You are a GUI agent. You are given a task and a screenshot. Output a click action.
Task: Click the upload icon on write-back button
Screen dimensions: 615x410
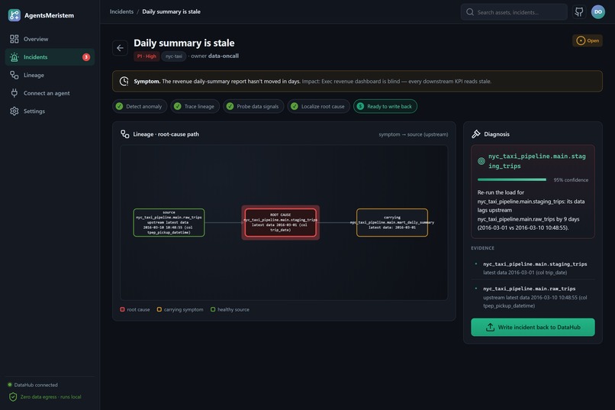(x=490, y=328)
